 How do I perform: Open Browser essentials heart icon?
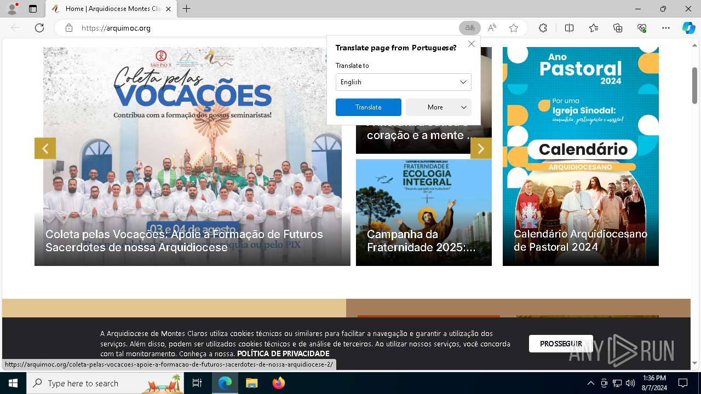click(x=642, y=28)
